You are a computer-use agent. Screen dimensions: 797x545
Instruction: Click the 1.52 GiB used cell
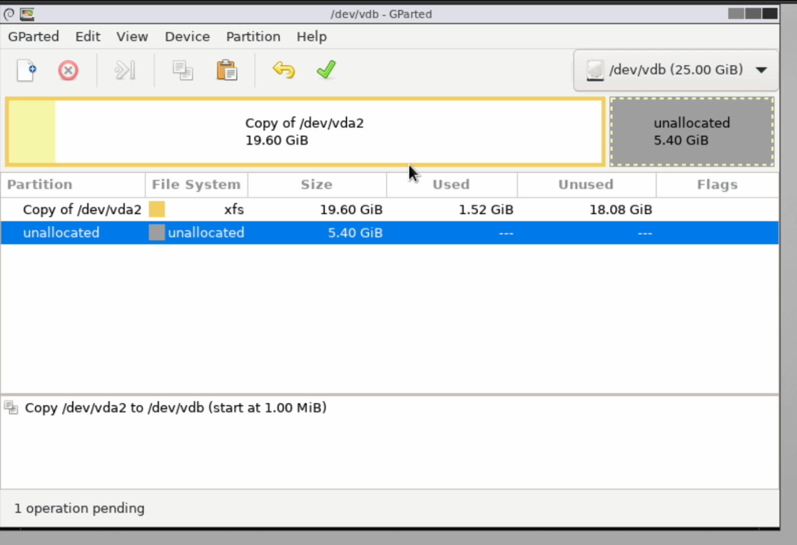486,210
